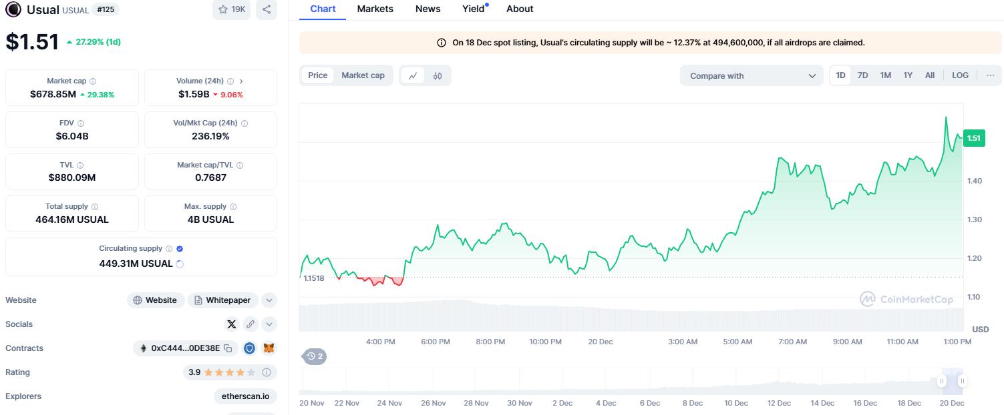Click the 0xC444...0DE38E contract address

click(x=185, y=348)
